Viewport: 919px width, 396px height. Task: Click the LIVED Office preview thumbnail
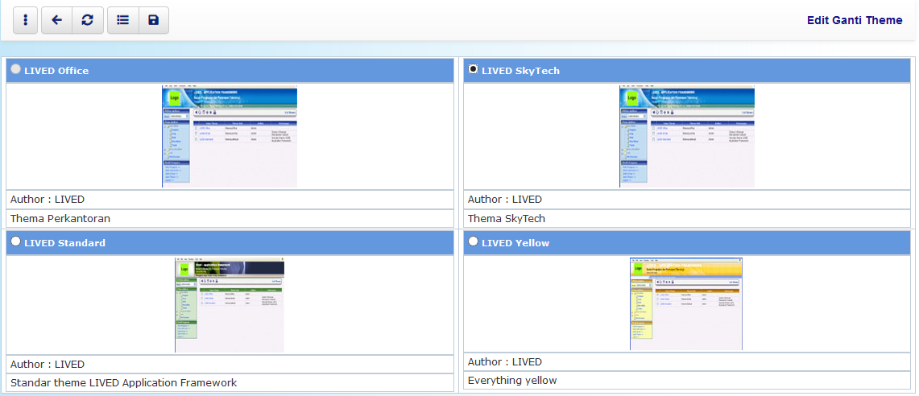[230, 136]
